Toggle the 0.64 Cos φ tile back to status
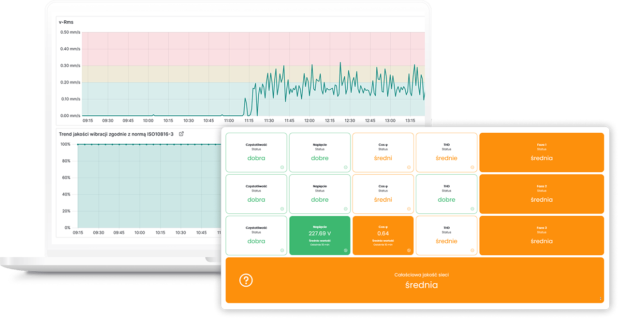This screenshot has height=319, width=619. pos(409,250)
